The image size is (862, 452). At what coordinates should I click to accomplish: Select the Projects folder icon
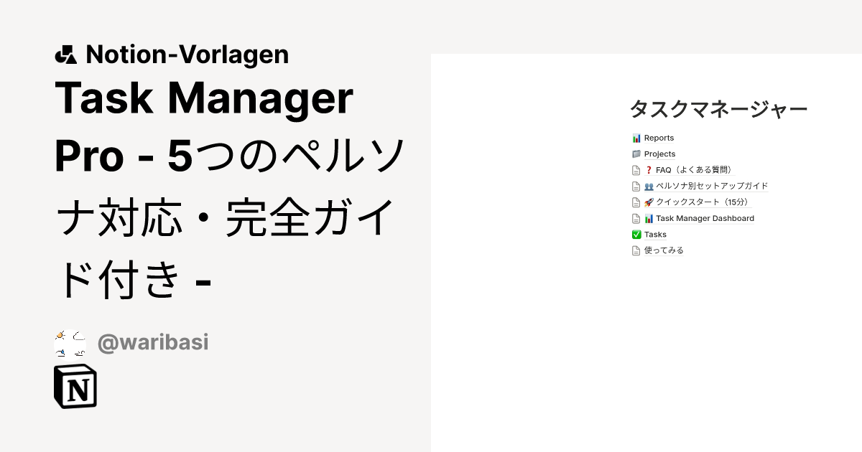point(636,154)
